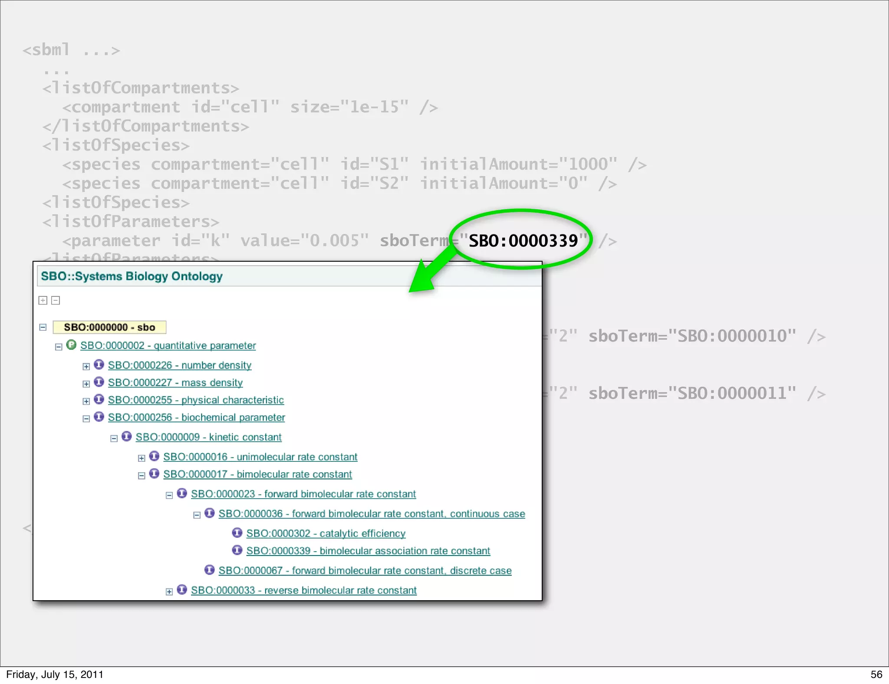Expand the mass density node
The image size is (889, 684).
coord(86,384)
